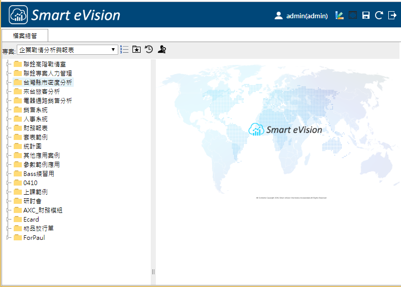The height and width of the screenshot is (287, 401).
Task: Expand the 人事系統 folder node
Action: coord(8,119)
